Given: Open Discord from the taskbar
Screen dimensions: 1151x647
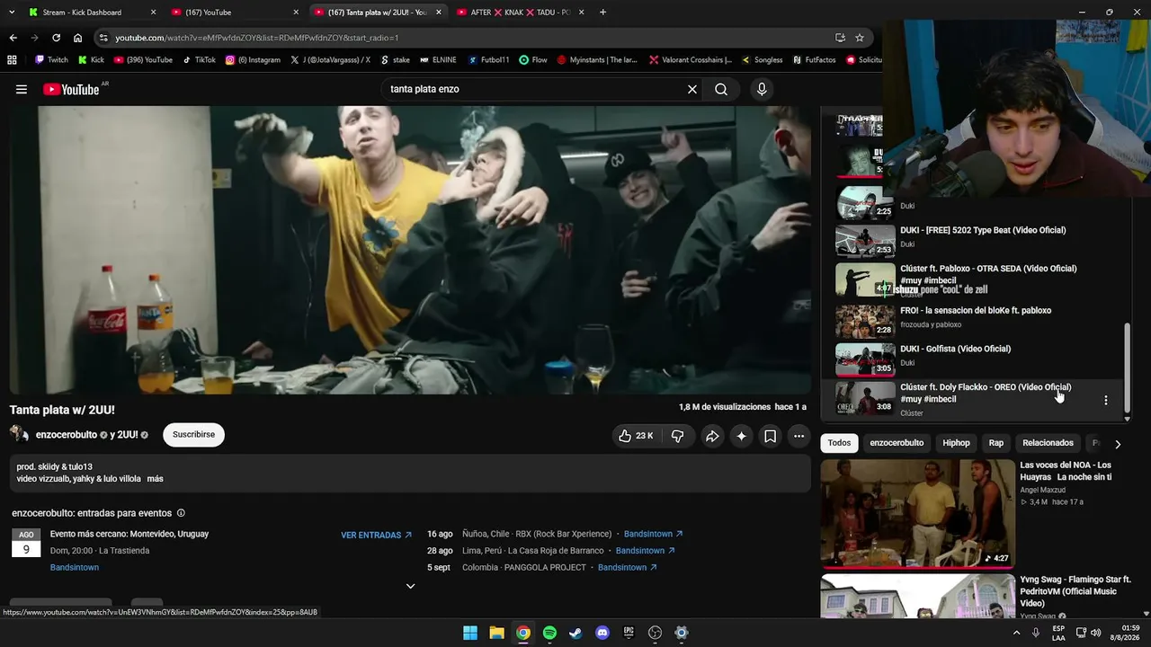Looking at the screenshot, I should pos(602,633).
